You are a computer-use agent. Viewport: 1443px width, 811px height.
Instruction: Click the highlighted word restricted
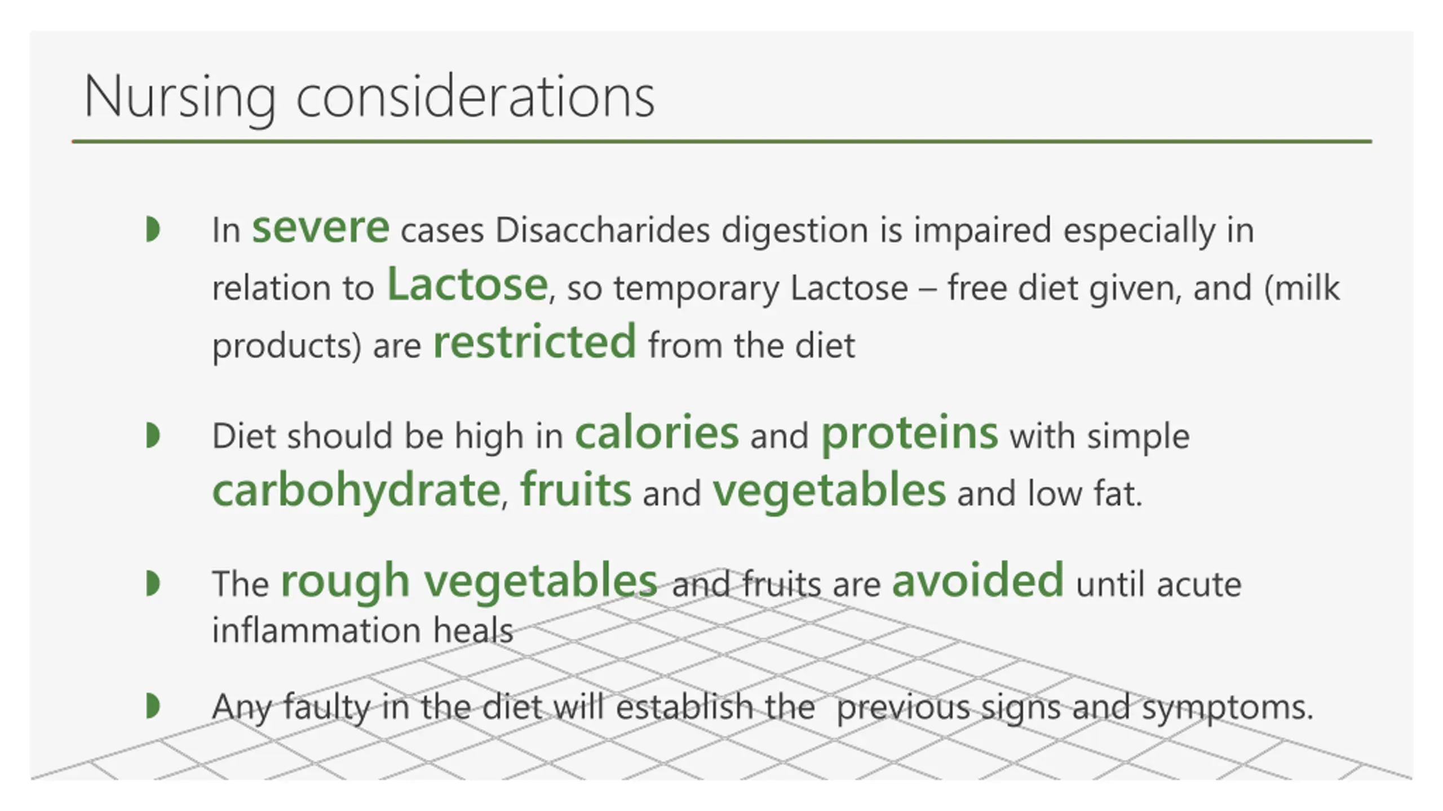(534, 342)
